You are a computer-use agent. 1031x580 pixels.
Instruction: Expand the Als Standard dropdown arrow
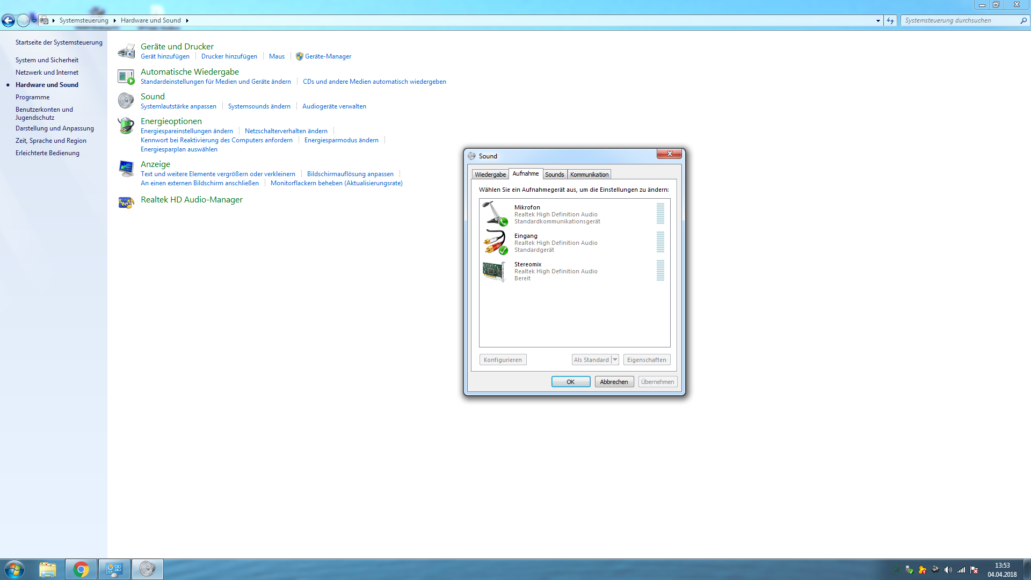click(x=615, y=360)
